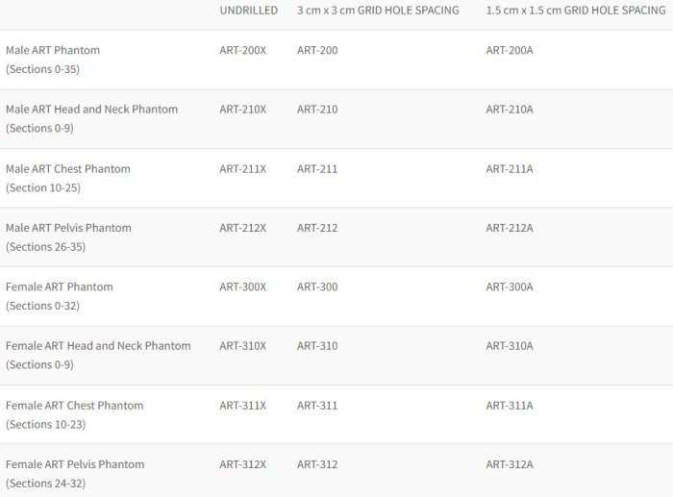Image resolution: width=673 pixels, height=497 pixels.
Task: Choose the ART-212X undrilled model
Action: pyautogui.click(x=242, y=228)
